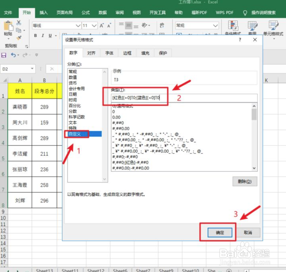Click the Save icon in quick access toolbar

click(4, 55)
